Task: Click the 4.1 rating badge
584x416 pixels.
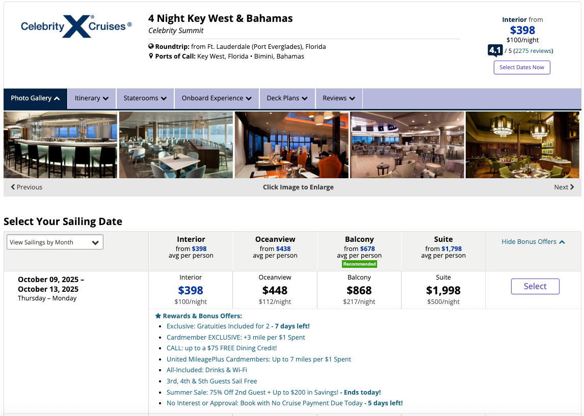Action: 495,50
